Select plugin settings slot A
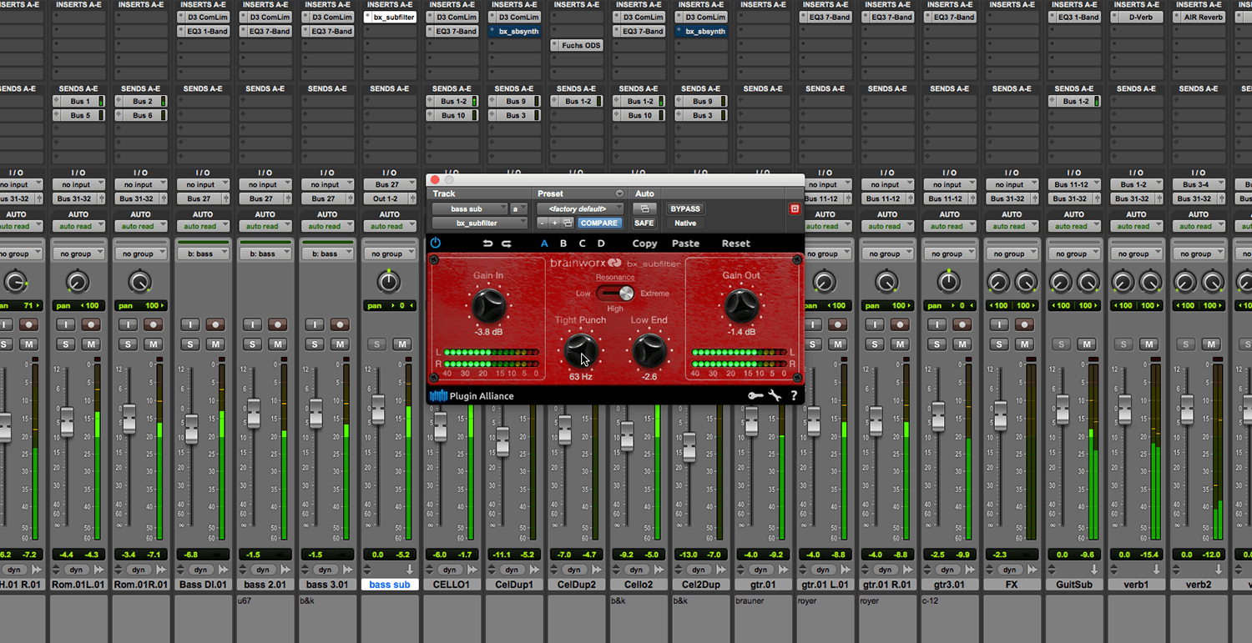The width and height of the screenshot is (1252, 643). click(544, 244)
